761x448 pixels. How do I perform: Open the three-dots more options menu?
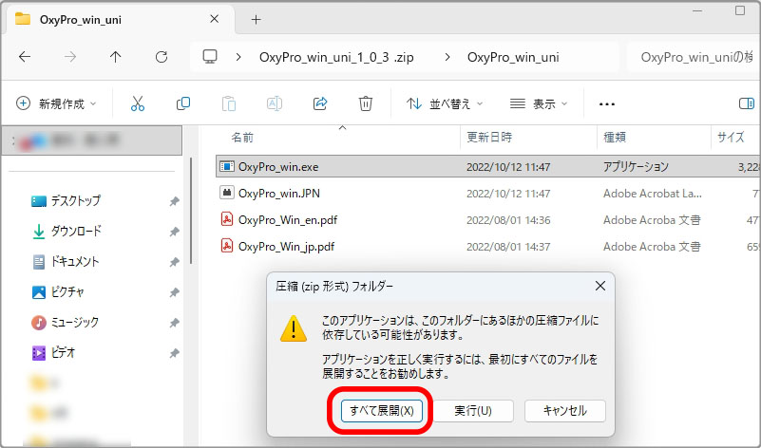pyautogui.click(x=607, y=103)
